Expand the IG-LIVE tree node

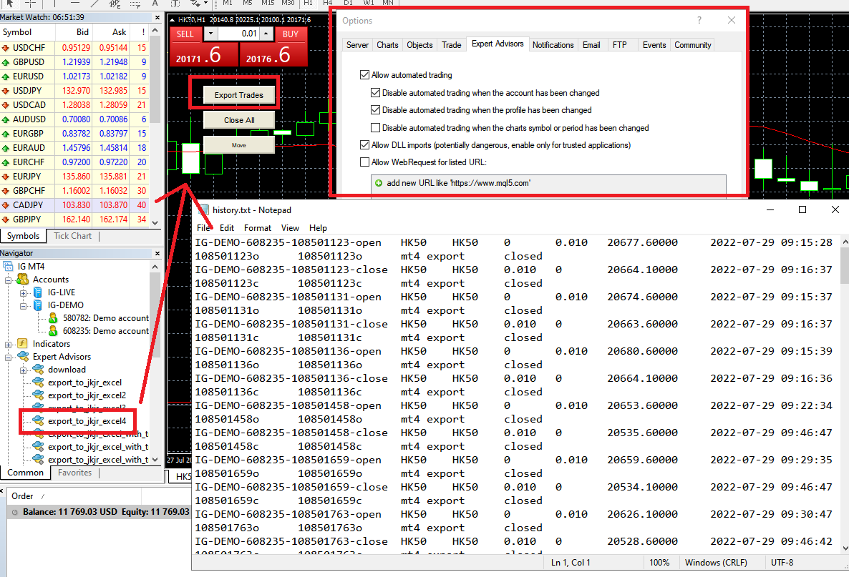(24, 292)
